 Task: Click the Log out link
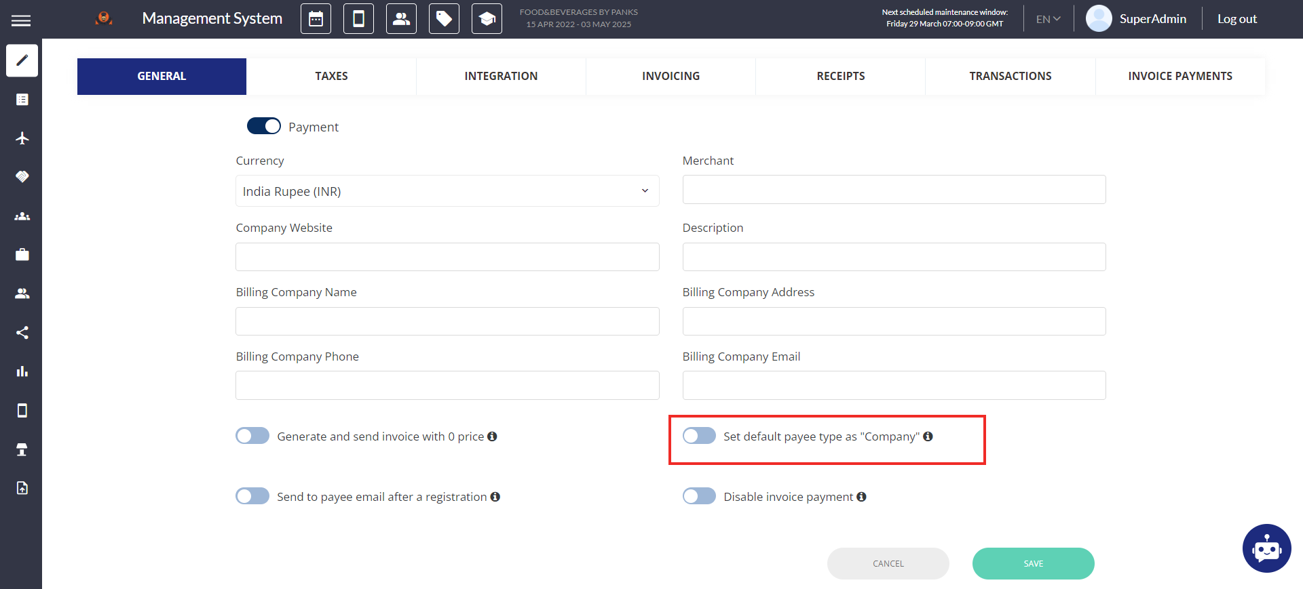[1236, 19]
